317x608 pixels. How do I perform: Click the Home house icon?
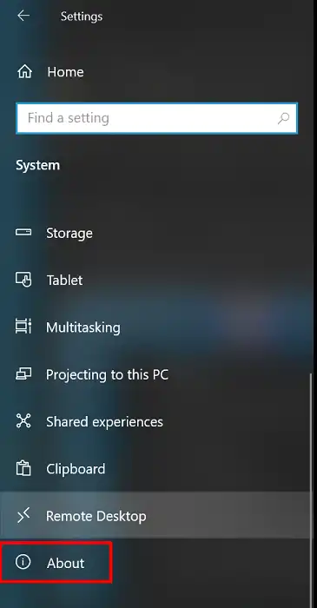point(24,72)
